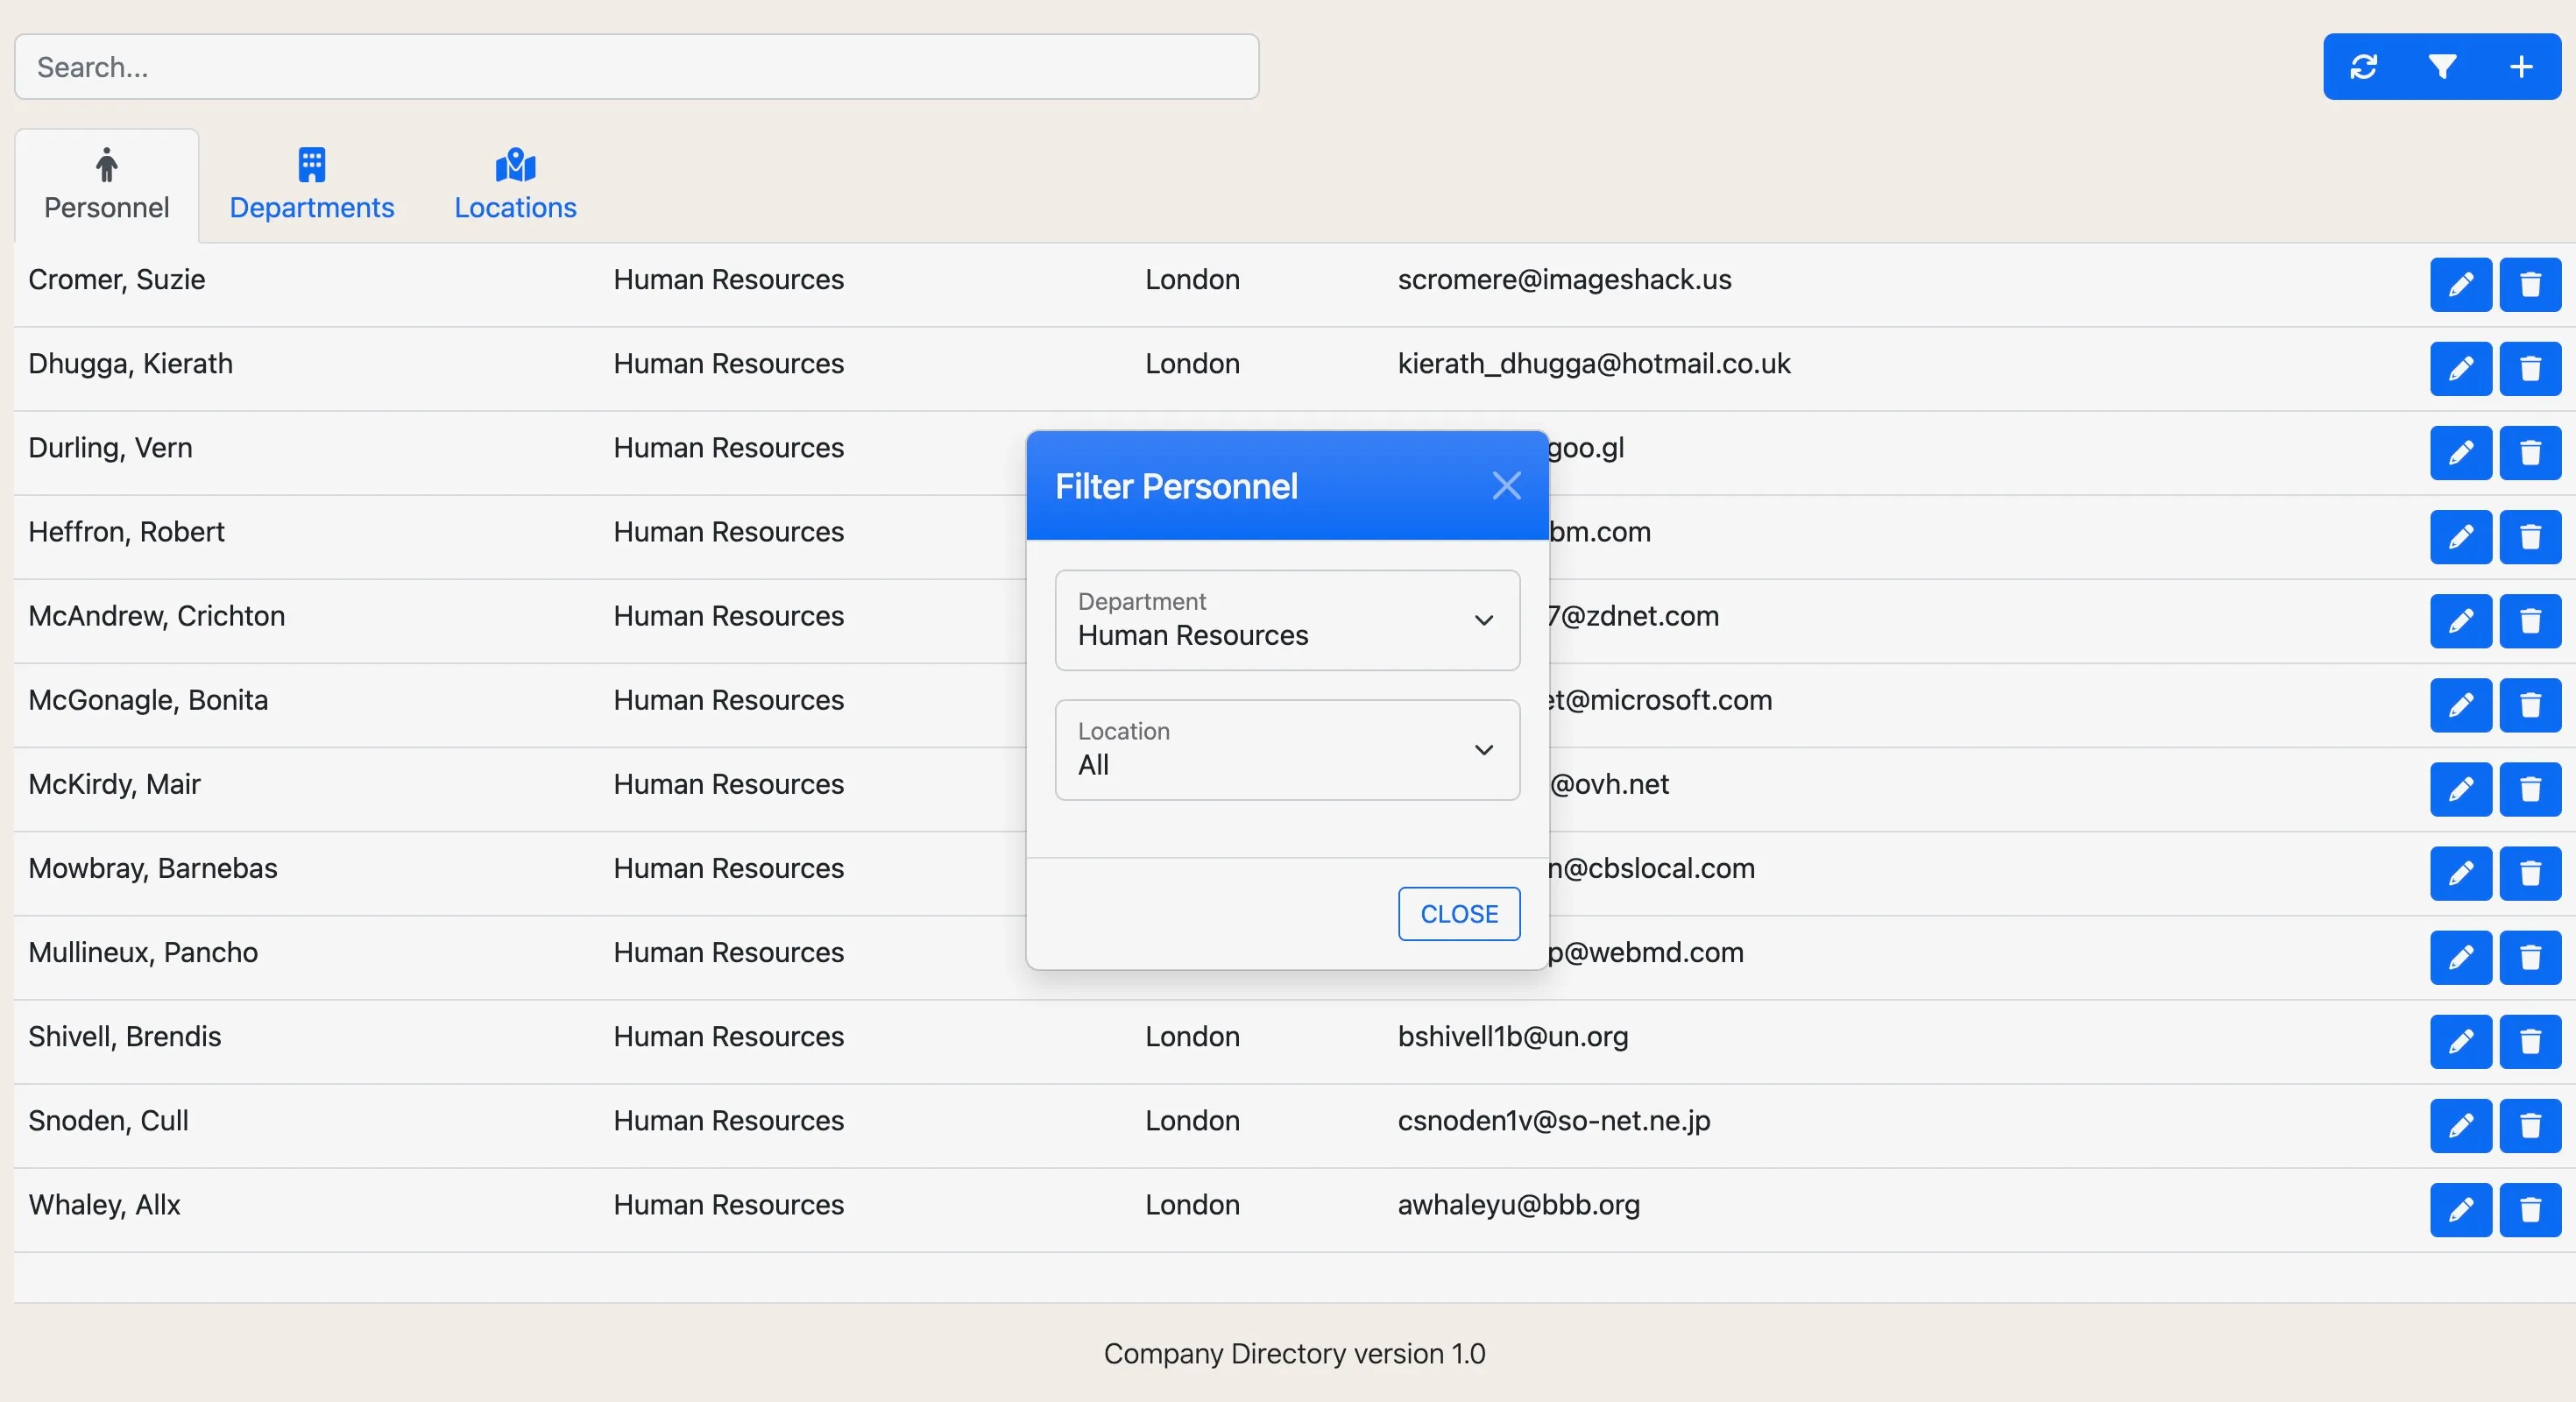The image size is (2576, 1402).
Task: Click the add (+) icon to create personnel
Action: click(x=2522, y=67)
